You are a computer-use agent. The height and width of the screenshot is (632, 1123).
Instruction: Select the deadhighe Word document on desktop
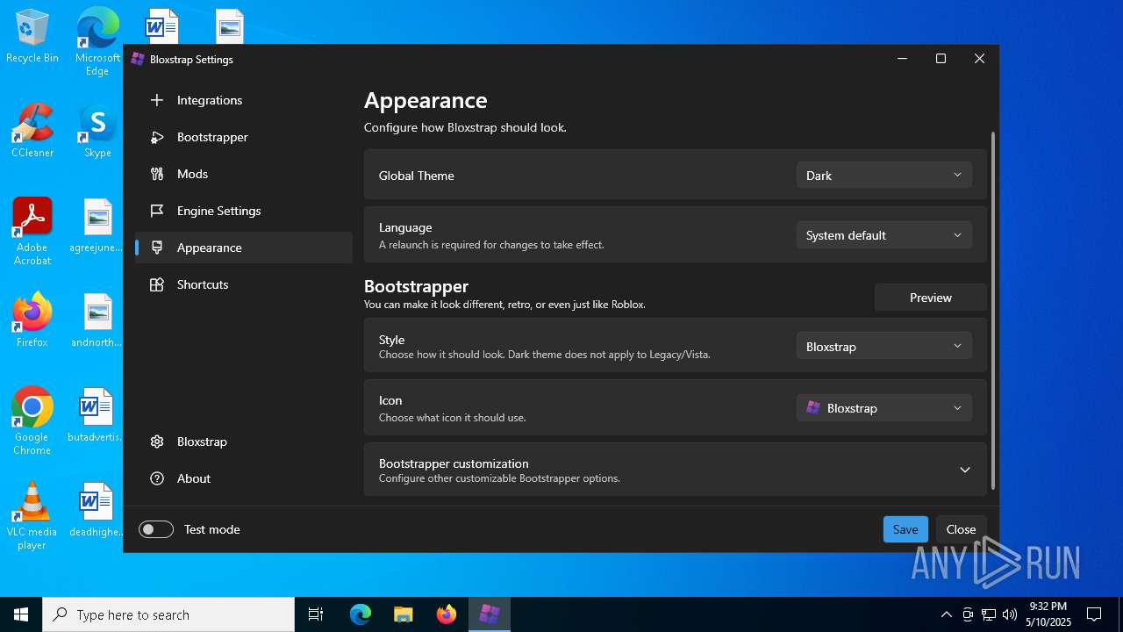click(x=97, y=510)
